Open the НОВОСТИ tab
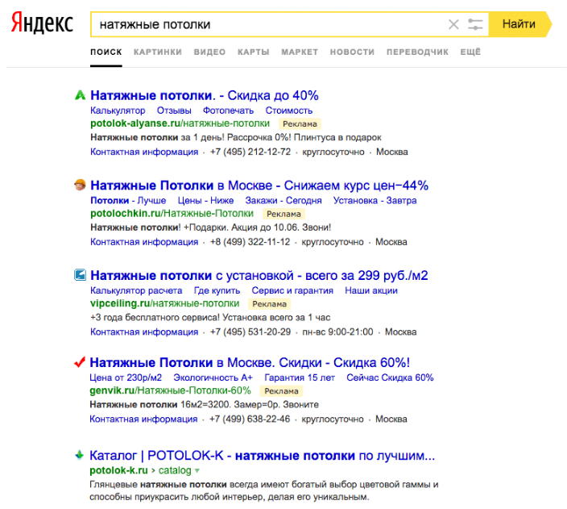Viewport: 567px width, 509px height. coord(352,52)
